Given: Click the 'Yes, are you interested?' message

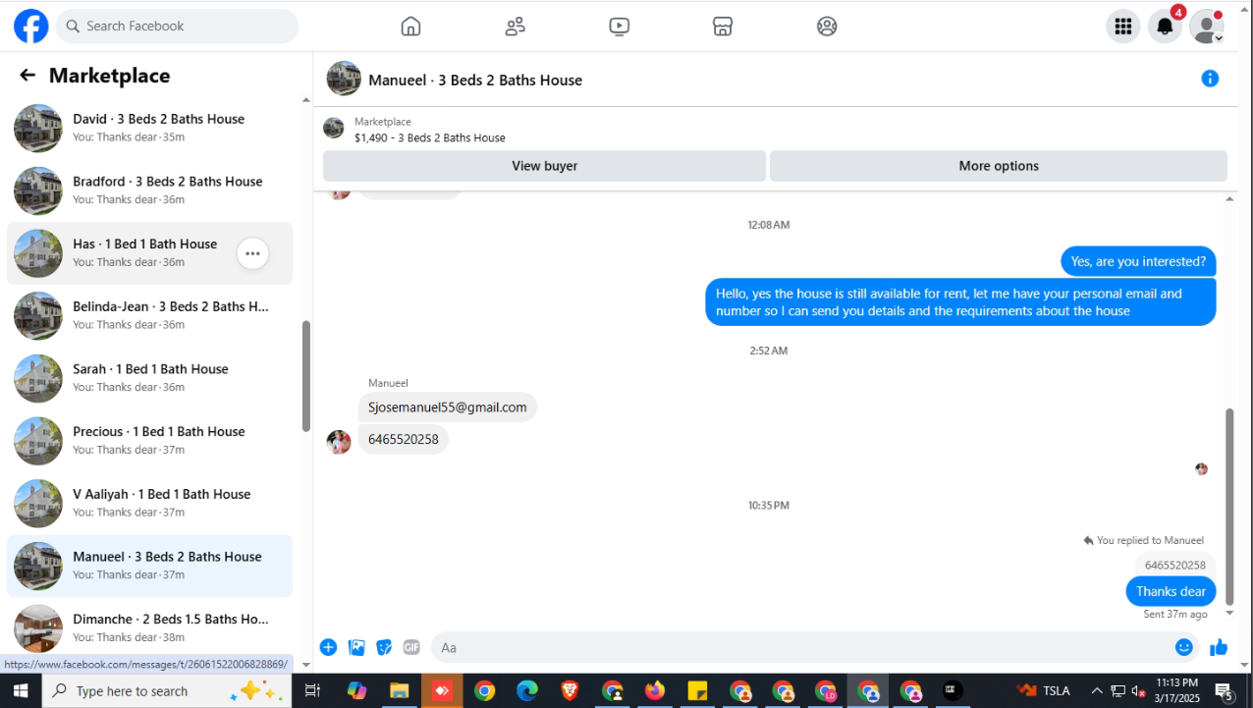Looking at the screenshot, I should point(1138,261).
